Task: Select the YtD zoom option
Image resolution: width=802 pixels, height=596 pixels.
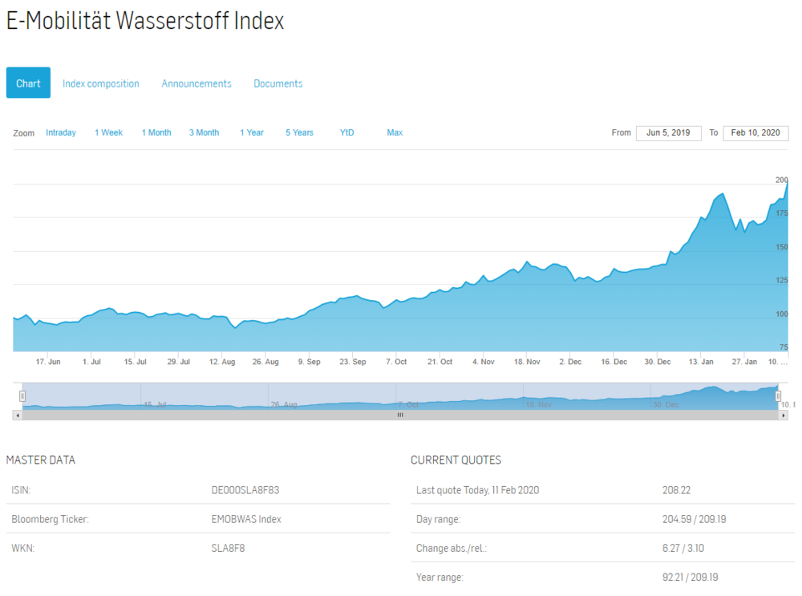Action: click(346, 132)
